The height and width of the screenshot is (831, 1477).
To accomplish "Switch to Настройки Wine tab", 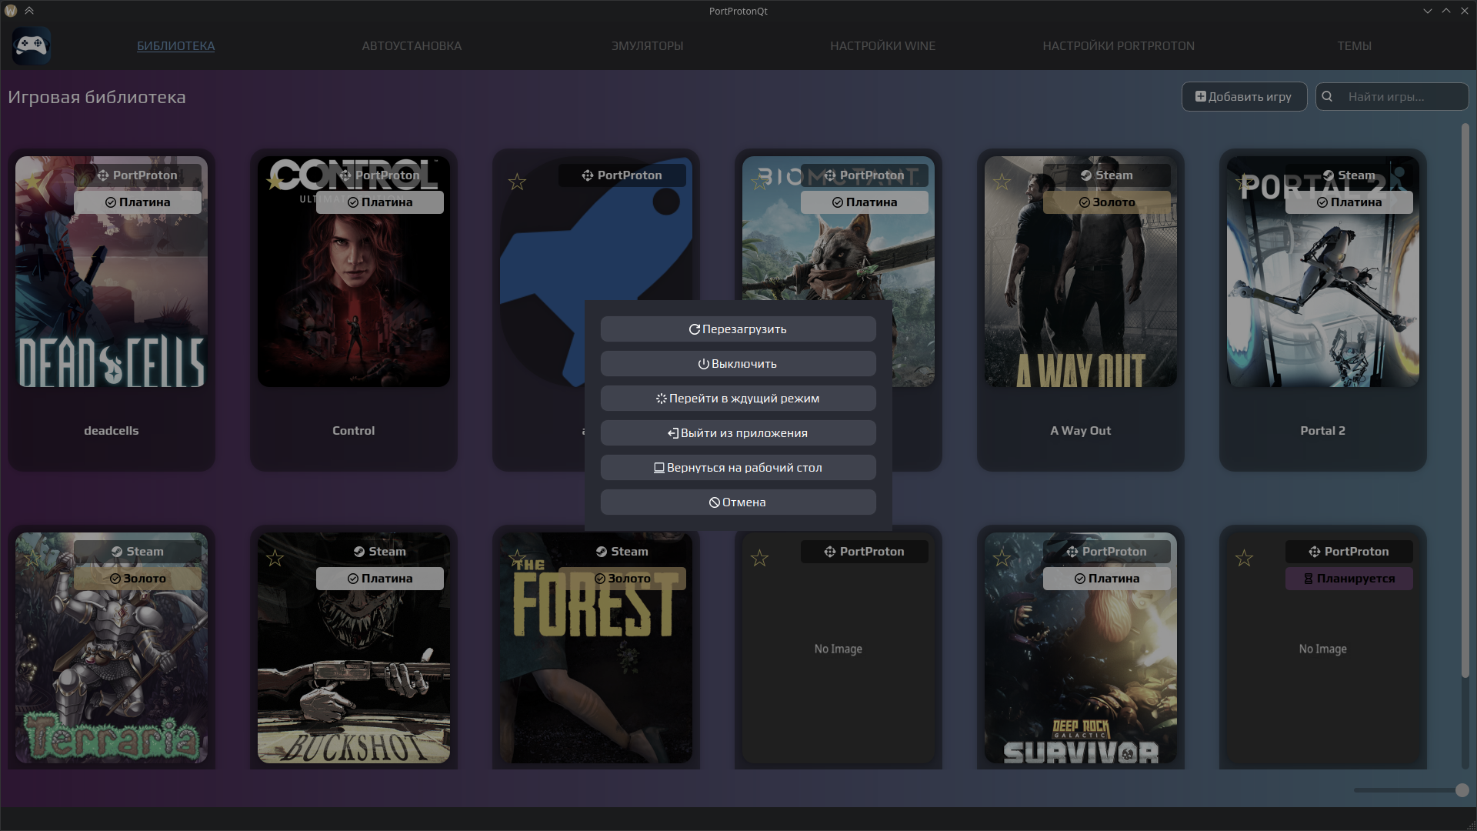I will click(882, 46).
